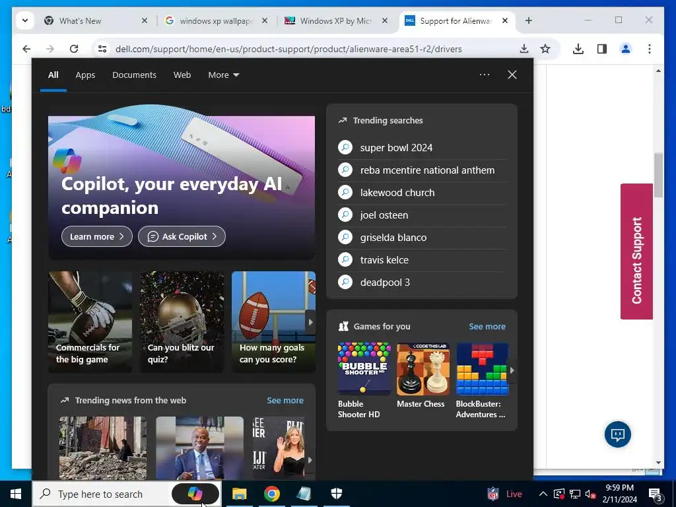Open Chrome three-dot menu
Viewport: 676px width, 507px height.
click(650, 49)
